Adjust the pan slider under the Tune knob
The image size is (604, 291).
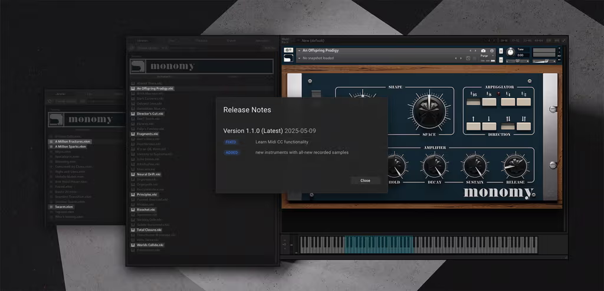518,61
